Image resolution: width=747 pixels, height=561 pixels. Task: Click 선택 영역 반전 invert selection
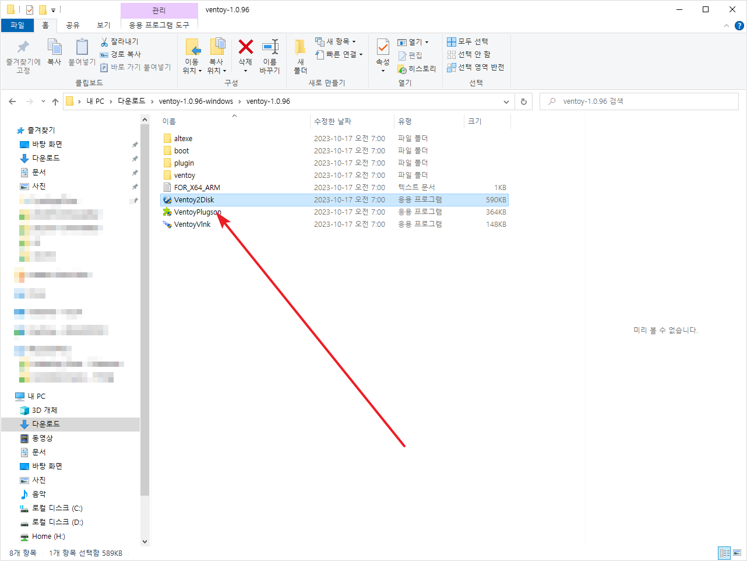coord(475,67)
